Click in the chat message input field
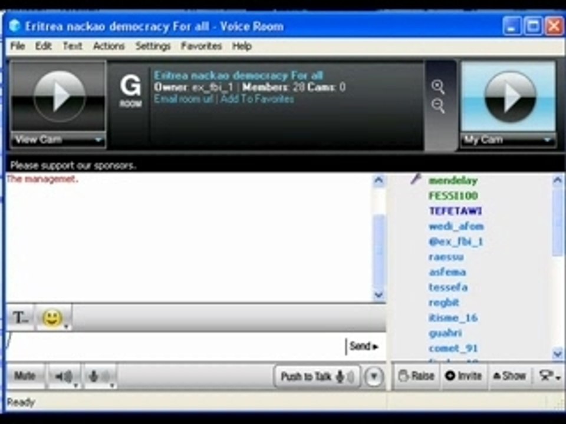The width and height of the screenshot is (566, 424). pyautogui.click(x=176, y=346)
